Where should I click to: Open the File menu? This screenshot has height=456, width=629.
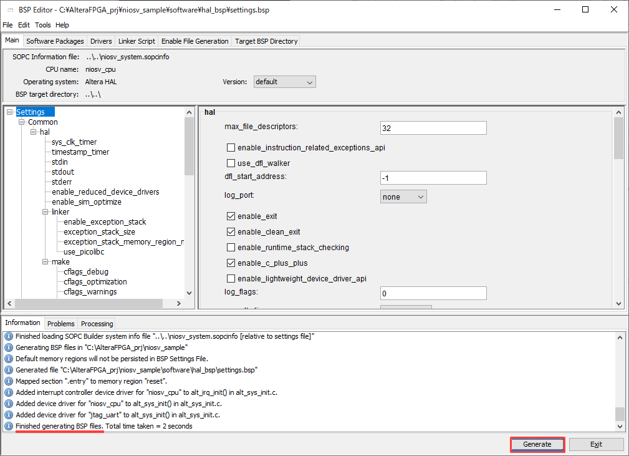(x=7, y=25)
